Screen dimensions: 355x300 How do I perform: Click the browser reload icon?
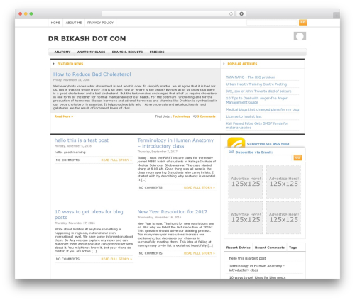pos(231,13)
